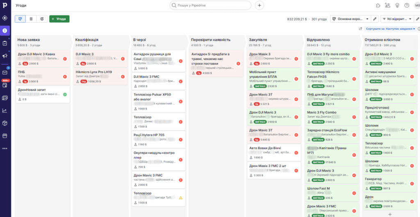Screen dimensions: 420x217
Task: Switch to forecast view of deals
Action: pyautogui.click(x=42, y=19)
